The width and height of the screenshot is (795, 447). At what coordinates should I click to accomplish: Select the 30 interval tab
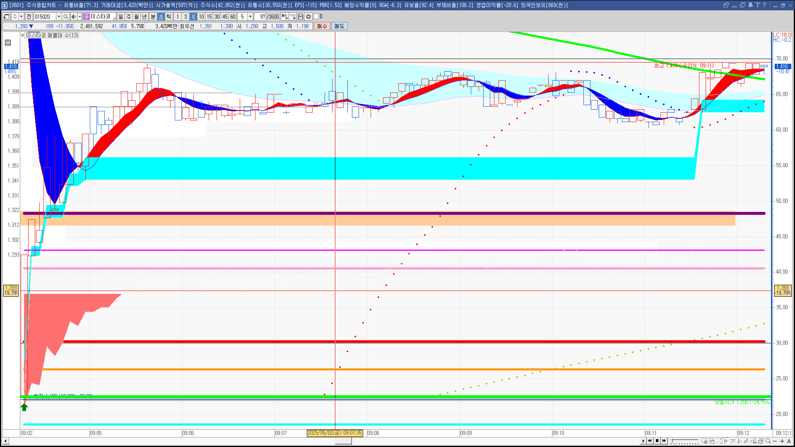217,17
